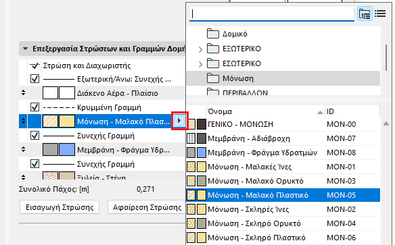Click striped fill icon of Μεμβράνη - Αδιάβροχη
The image size is (395, 245).
[x=191, y=138]
